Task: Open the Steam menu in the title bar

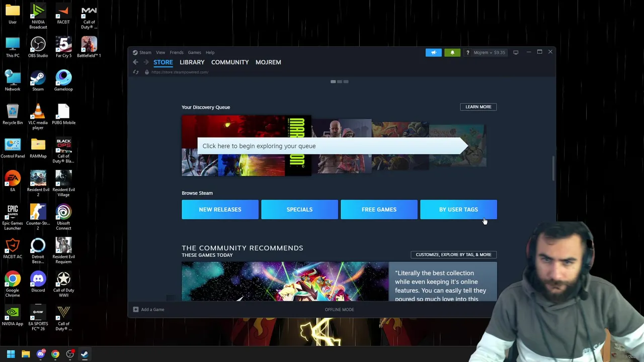Action: pos(145,52)
